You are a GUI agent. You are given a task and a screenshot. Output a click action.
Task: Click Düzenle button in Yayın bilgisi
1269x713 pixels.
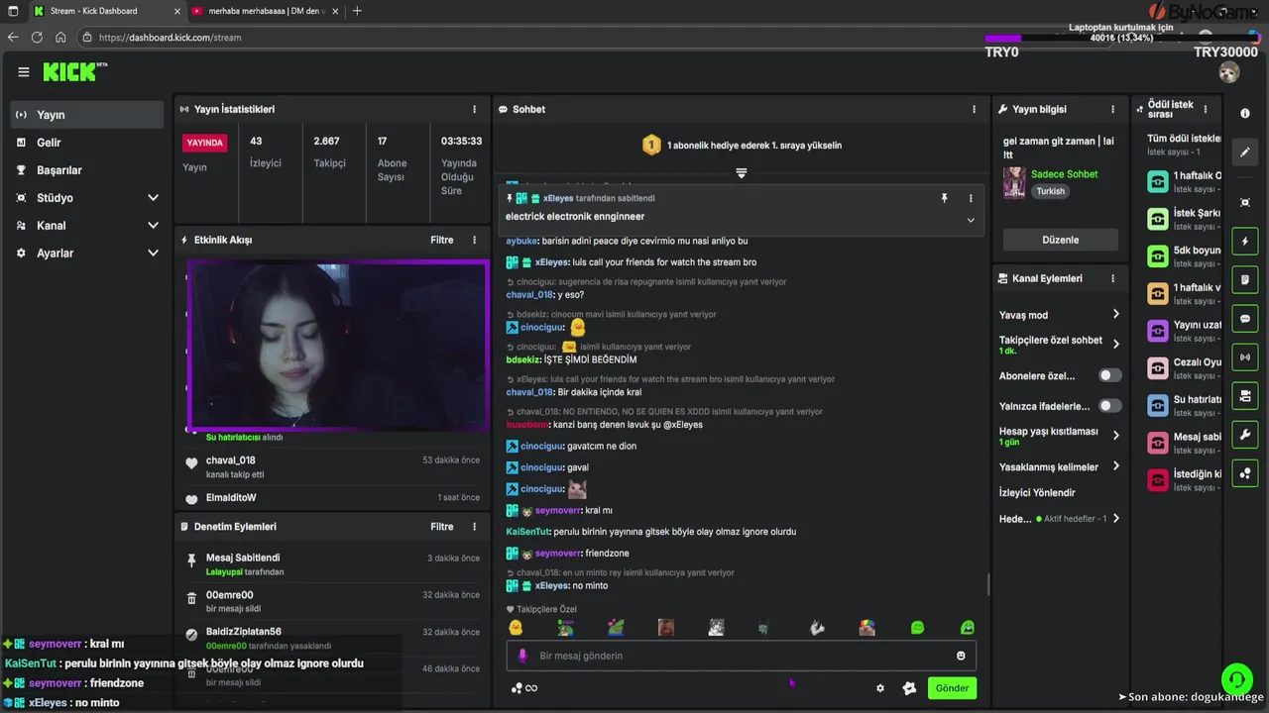click(x=1061, y=240)
